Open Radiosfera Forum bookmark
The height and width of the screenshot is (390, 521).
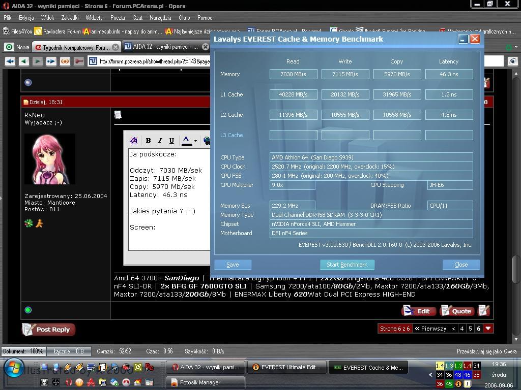pyautogui.click(x=58, y=31)
